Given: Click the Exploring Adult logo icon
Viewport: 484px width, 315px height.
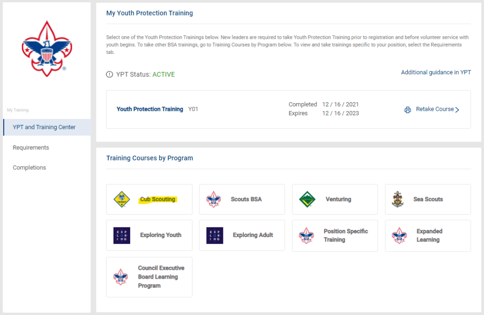Looking at the screenshot, I should (214, 235).
